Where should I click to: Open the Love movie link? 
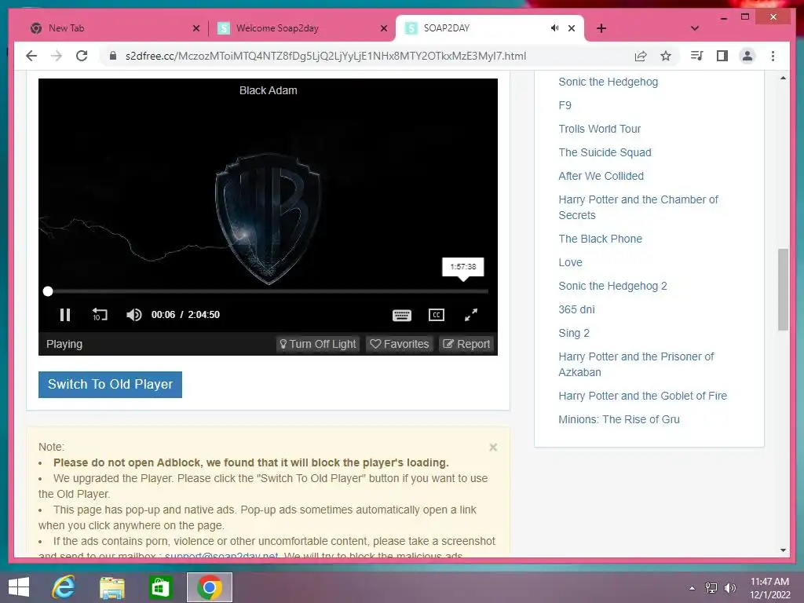[x=570, y=262]
